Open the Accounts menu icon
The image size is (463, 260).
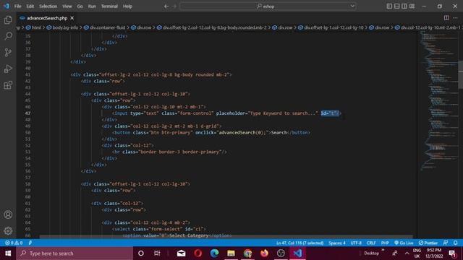tap(8, 214)
